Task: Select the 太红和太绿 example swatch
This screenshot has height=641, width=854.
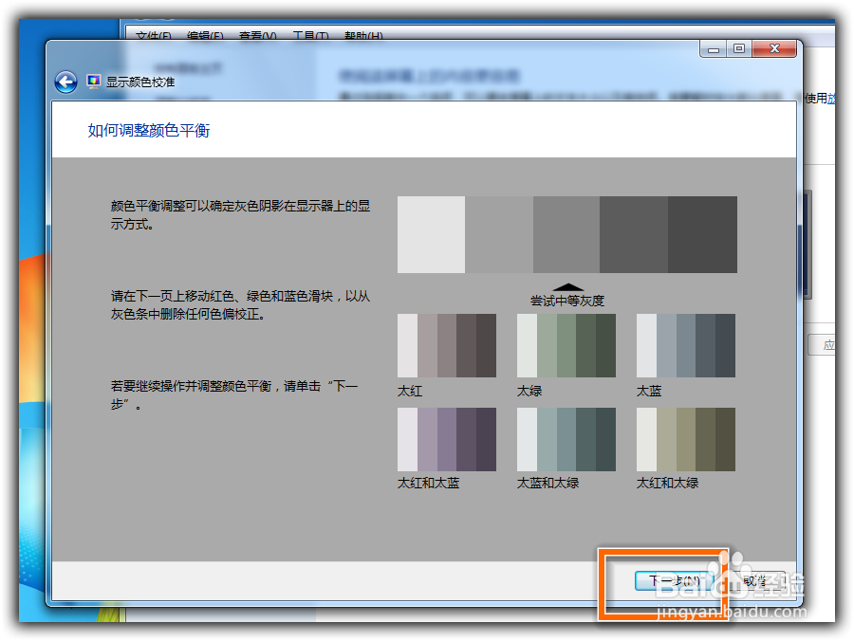Action: (x=684, y=437)
